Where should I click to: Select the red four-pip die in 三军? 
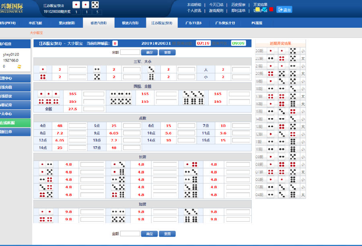click(43, 77)
